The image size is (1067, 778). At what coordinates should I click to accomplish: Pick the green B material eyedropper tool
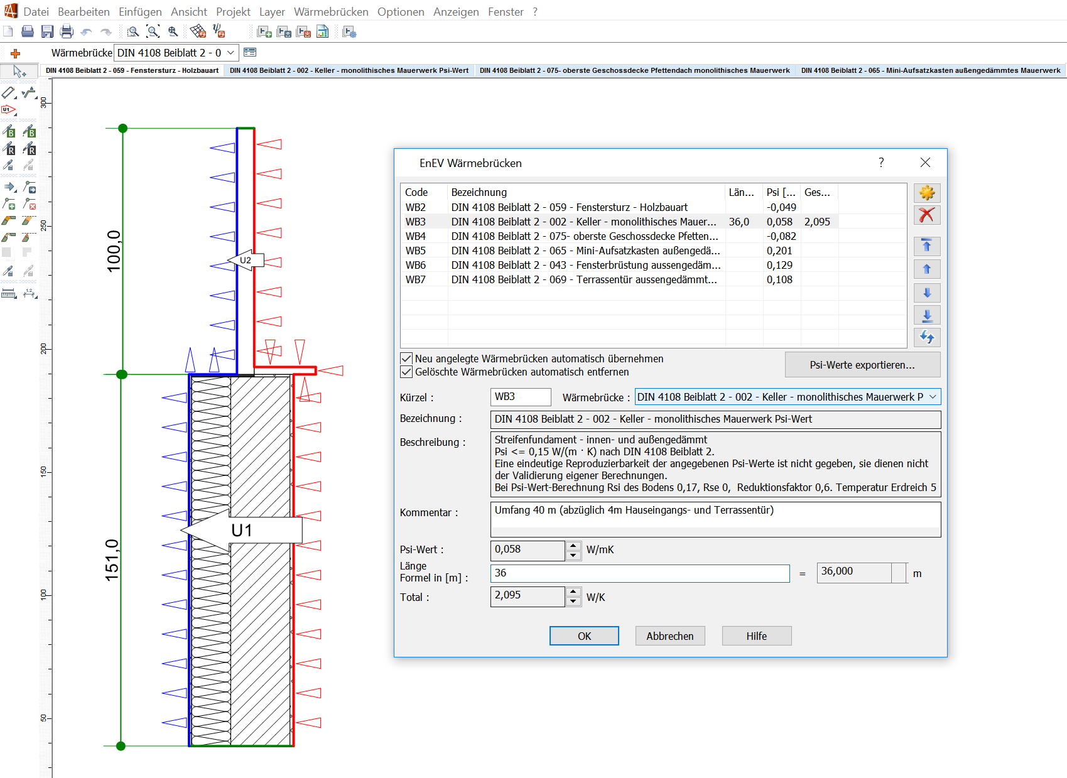(9, 131)
